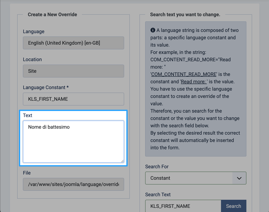
Task: Click the Create a New Override heading
Action: point(52,15)
